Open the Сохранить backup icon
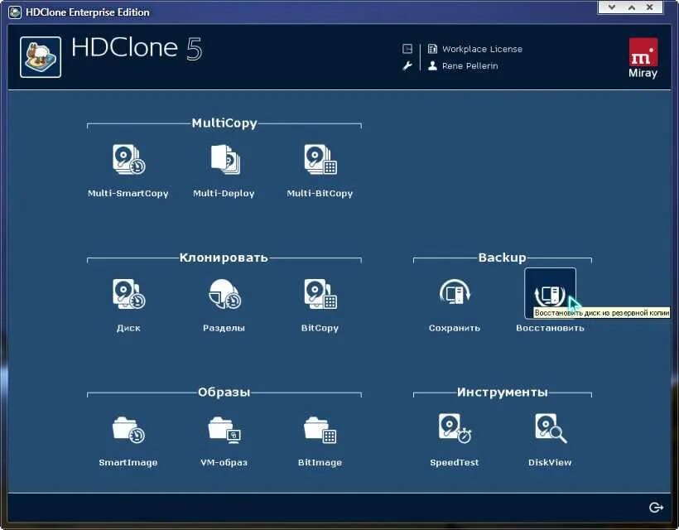The image size is (679, 530). (455, 292)
